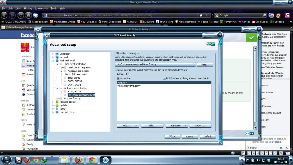Confirm with the OK button
Viewport: 293px width, 165px height.
point(172,137)
